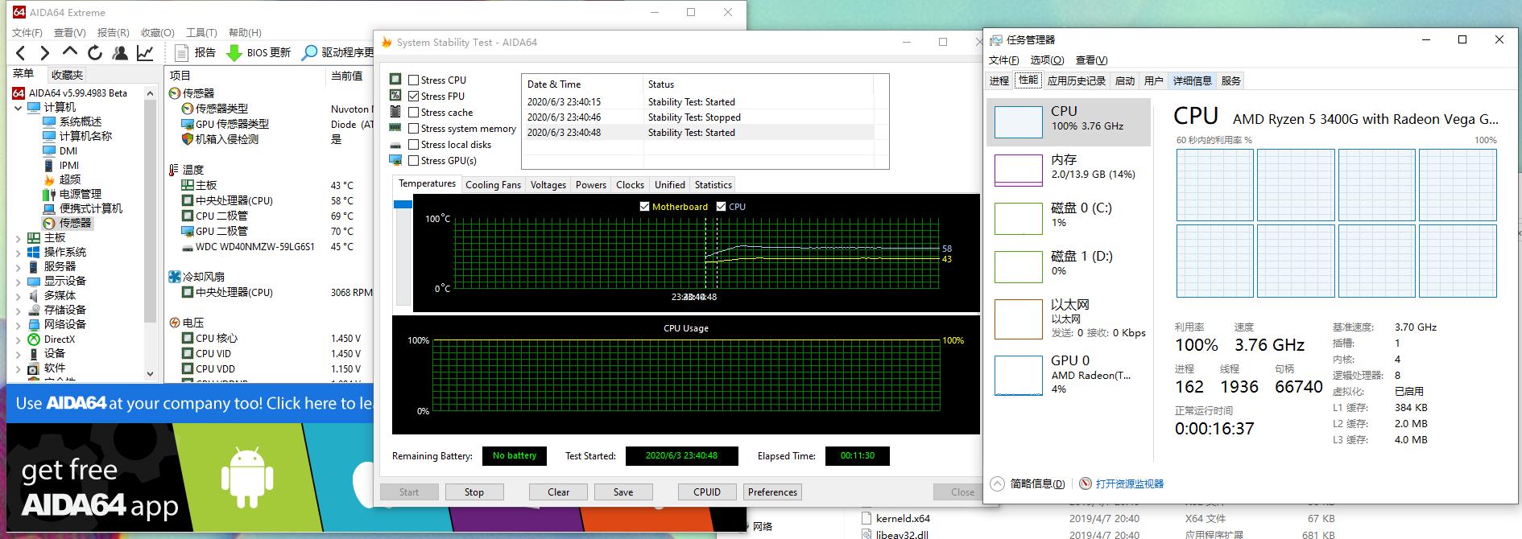
Task: Enable the Stress GPU(s) checkbox
Action: point(413,161)
